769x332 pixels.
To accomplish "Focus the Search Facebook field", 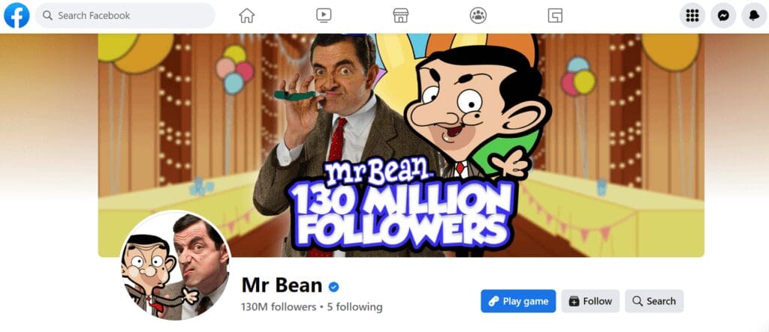I will tap(125, 16).
